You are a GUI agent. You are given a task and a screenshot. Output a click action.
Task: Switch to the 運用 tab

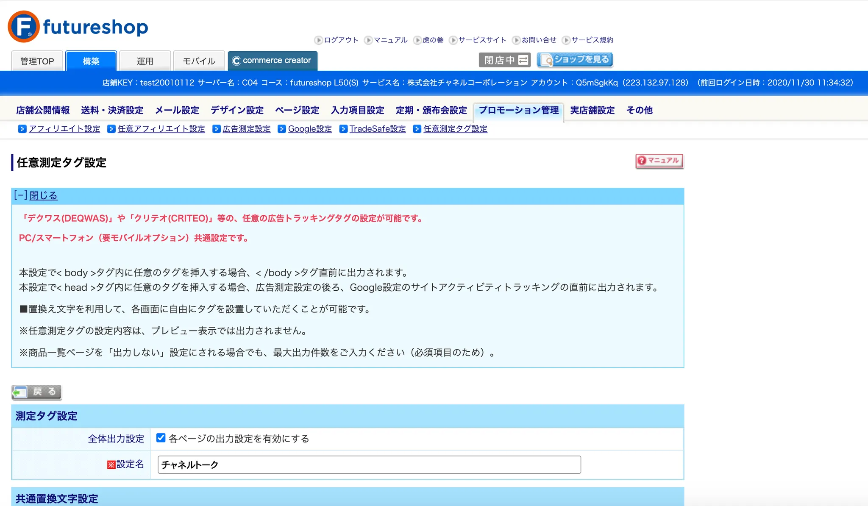tap(145, 61)
